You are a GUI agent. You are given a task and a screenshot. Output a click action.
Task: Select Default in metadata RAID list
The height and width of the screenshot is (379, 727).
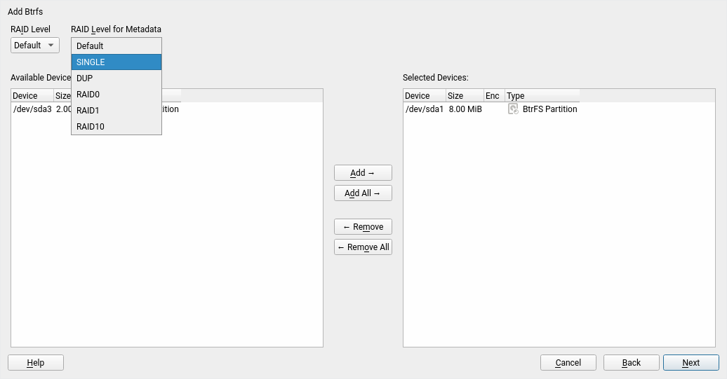(x=116, y=46)
